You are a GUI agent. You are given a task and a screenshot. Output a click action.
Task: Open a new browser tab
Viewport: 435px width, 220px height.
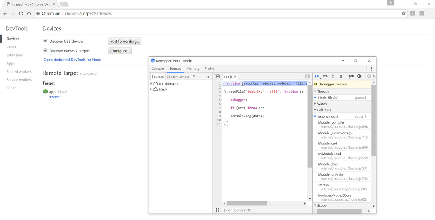(x=64, y=4)
